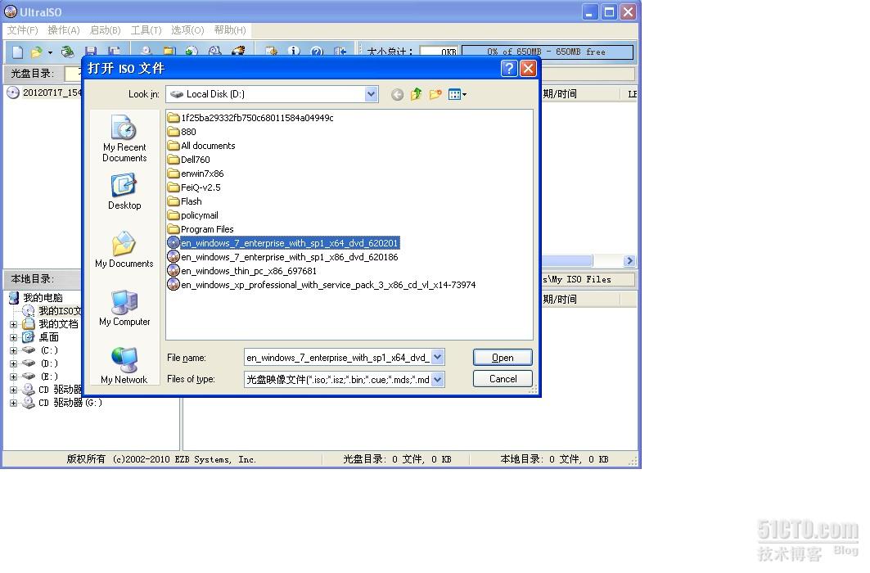Go up one folder level icon
Image resolution: width=870 pixels, height=573 pixels.
416,94
